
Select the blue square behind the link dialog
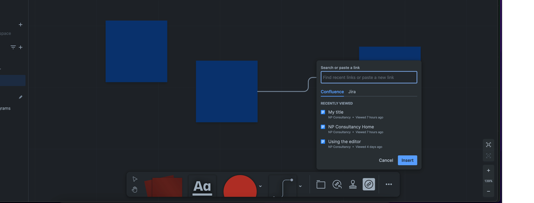pyautogui.click(x=390, y=53)
